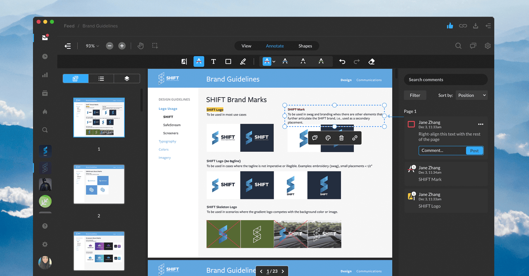This screenshot has height=276, width=529.
Task: Open the recent activity clock icon
Action: click(45, 56)
